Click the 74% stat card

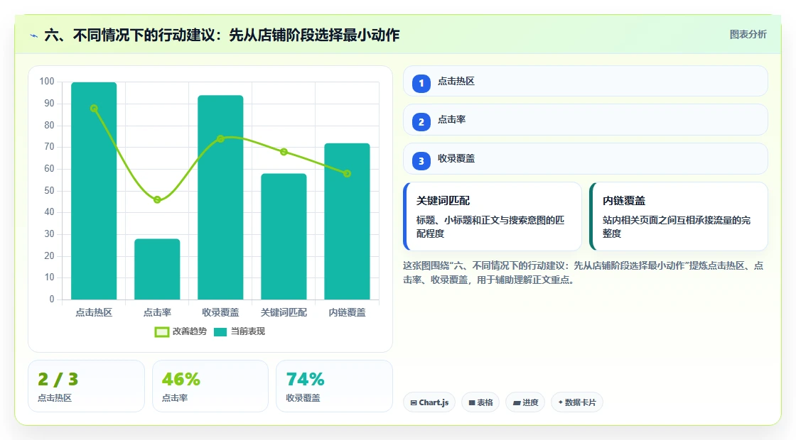pos(335,386)
